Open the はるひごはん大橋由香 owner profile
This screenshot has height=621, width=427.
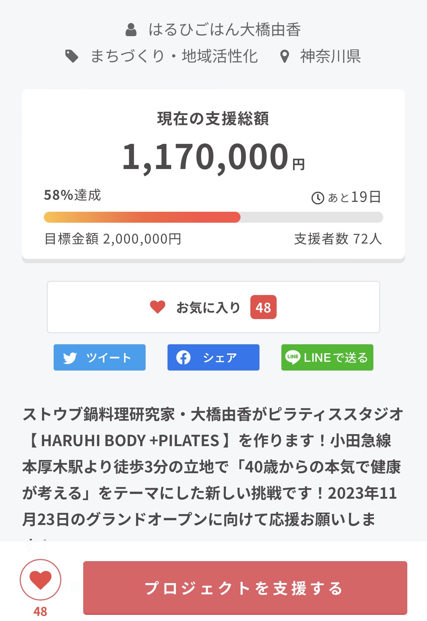click(224, 30)
